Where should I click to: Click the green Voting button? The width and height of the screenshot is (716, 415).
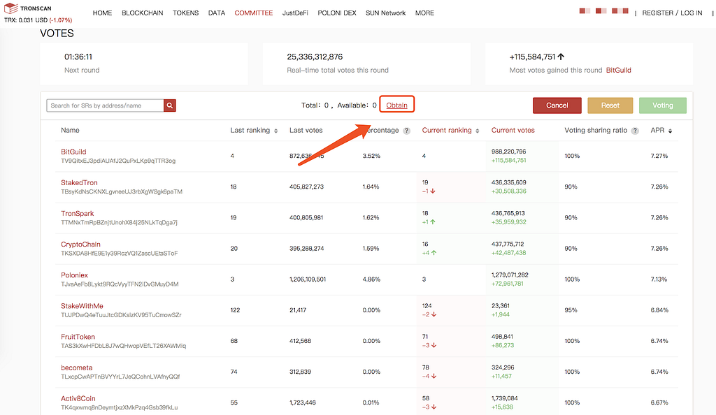click(663, 105)
